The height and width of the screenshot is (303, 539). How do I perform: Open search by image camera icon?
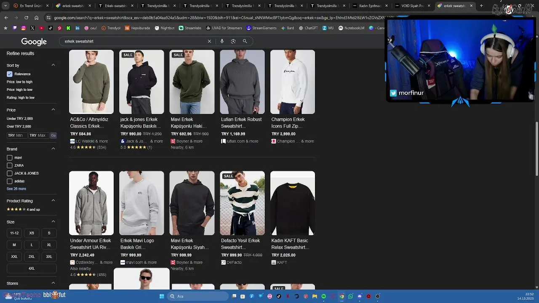coord(233,41)
